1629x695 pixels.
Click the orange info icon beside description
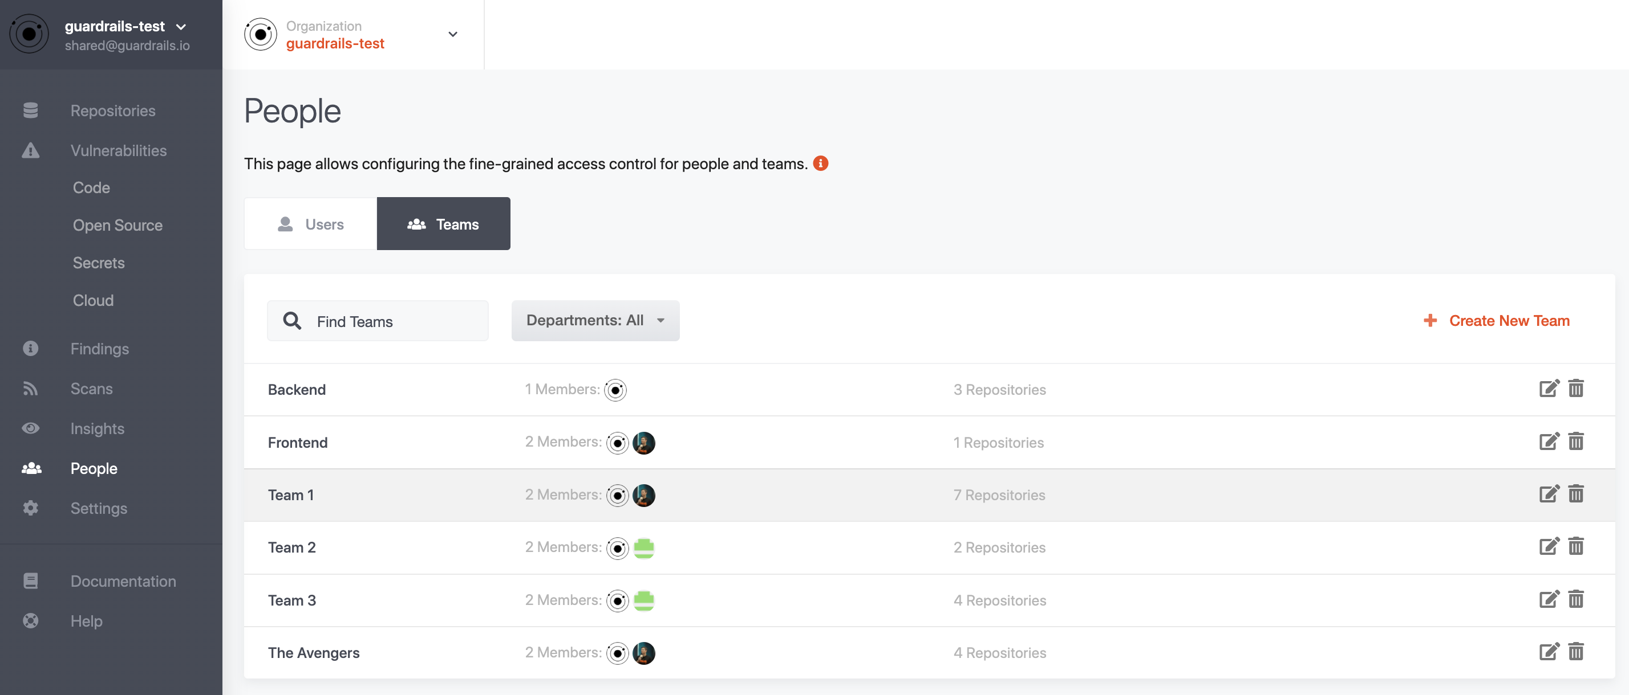(x=820, y=163)
